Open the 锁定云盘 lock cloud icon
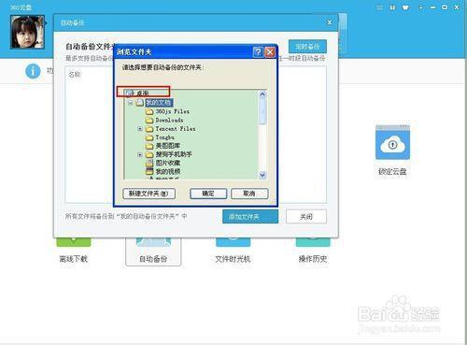 [x=392, y=142]
